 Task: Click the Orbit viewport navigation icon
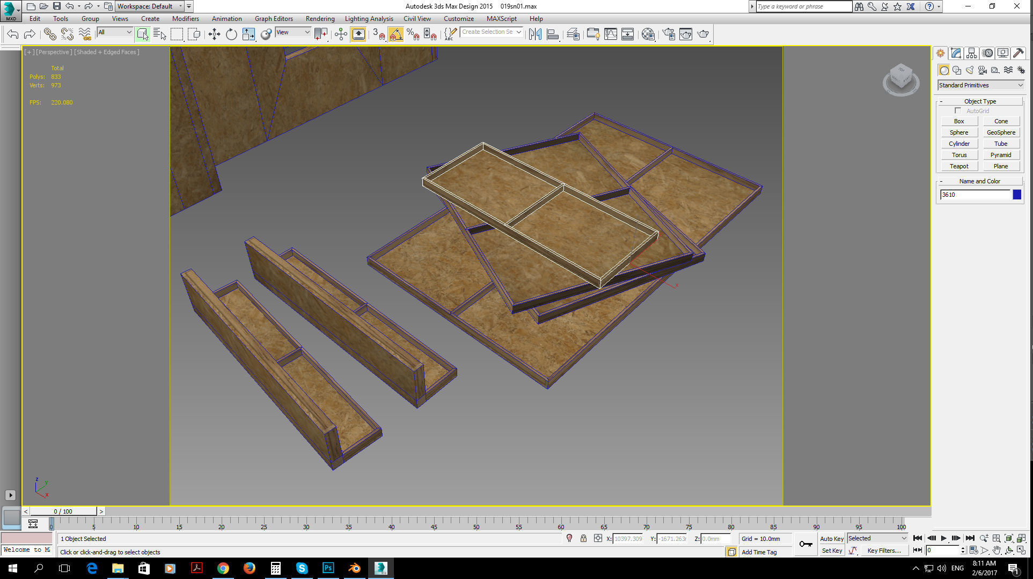click(x=1009, y=550)
